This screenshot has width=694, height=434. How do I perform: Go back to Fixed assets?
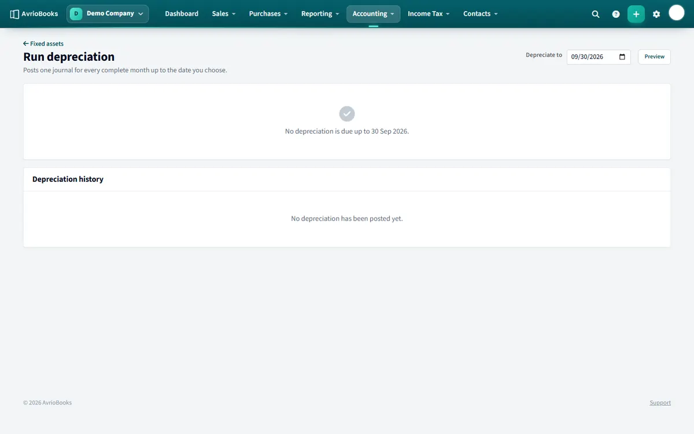[x=43, y=43]
